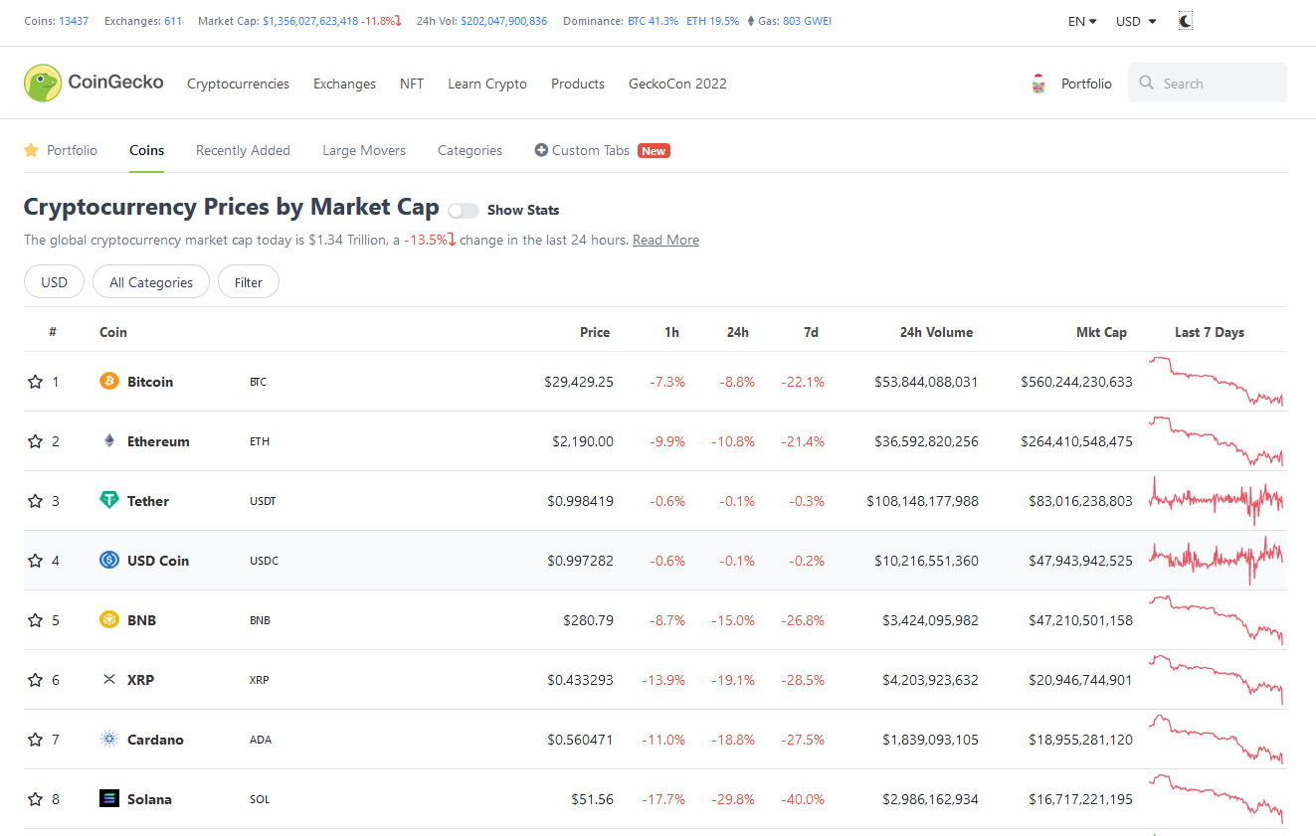Click the Bitcoin coin icon
1316x836 pixels.
tap(109, 382)
